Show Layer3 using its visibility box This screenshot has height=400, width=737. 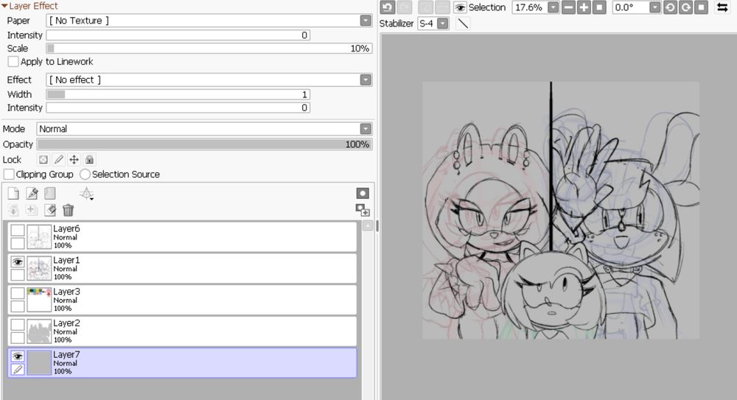(x=18, y=293)
